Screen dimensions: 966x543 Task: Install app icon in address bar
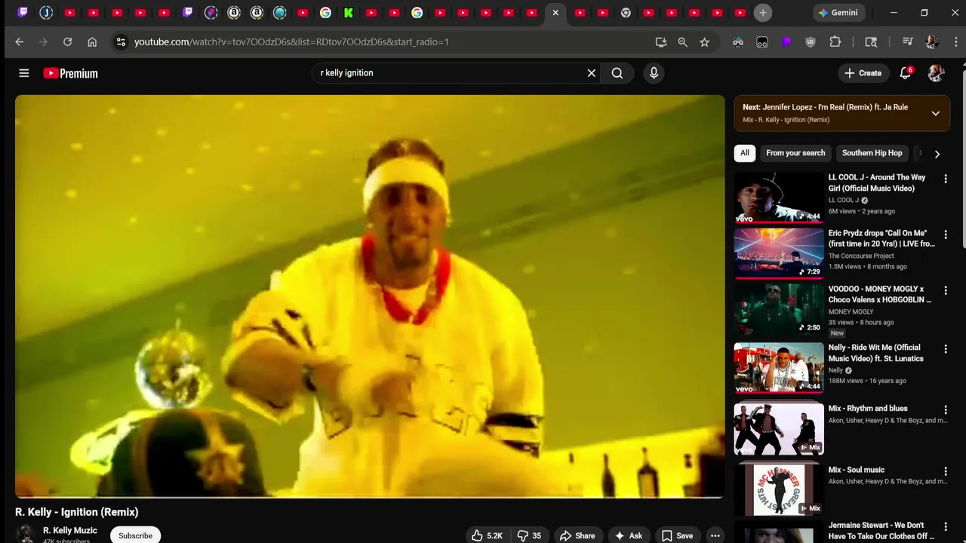[661, 42]
